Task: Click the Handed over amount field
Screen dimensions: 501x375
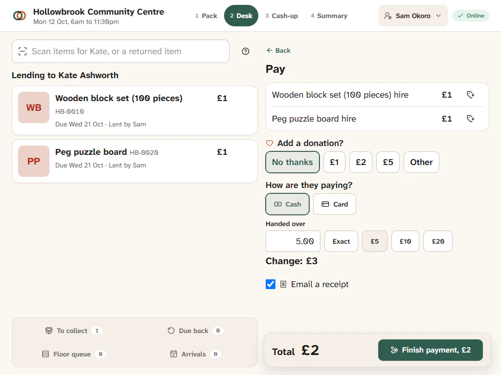Action: tap(293, 241)
